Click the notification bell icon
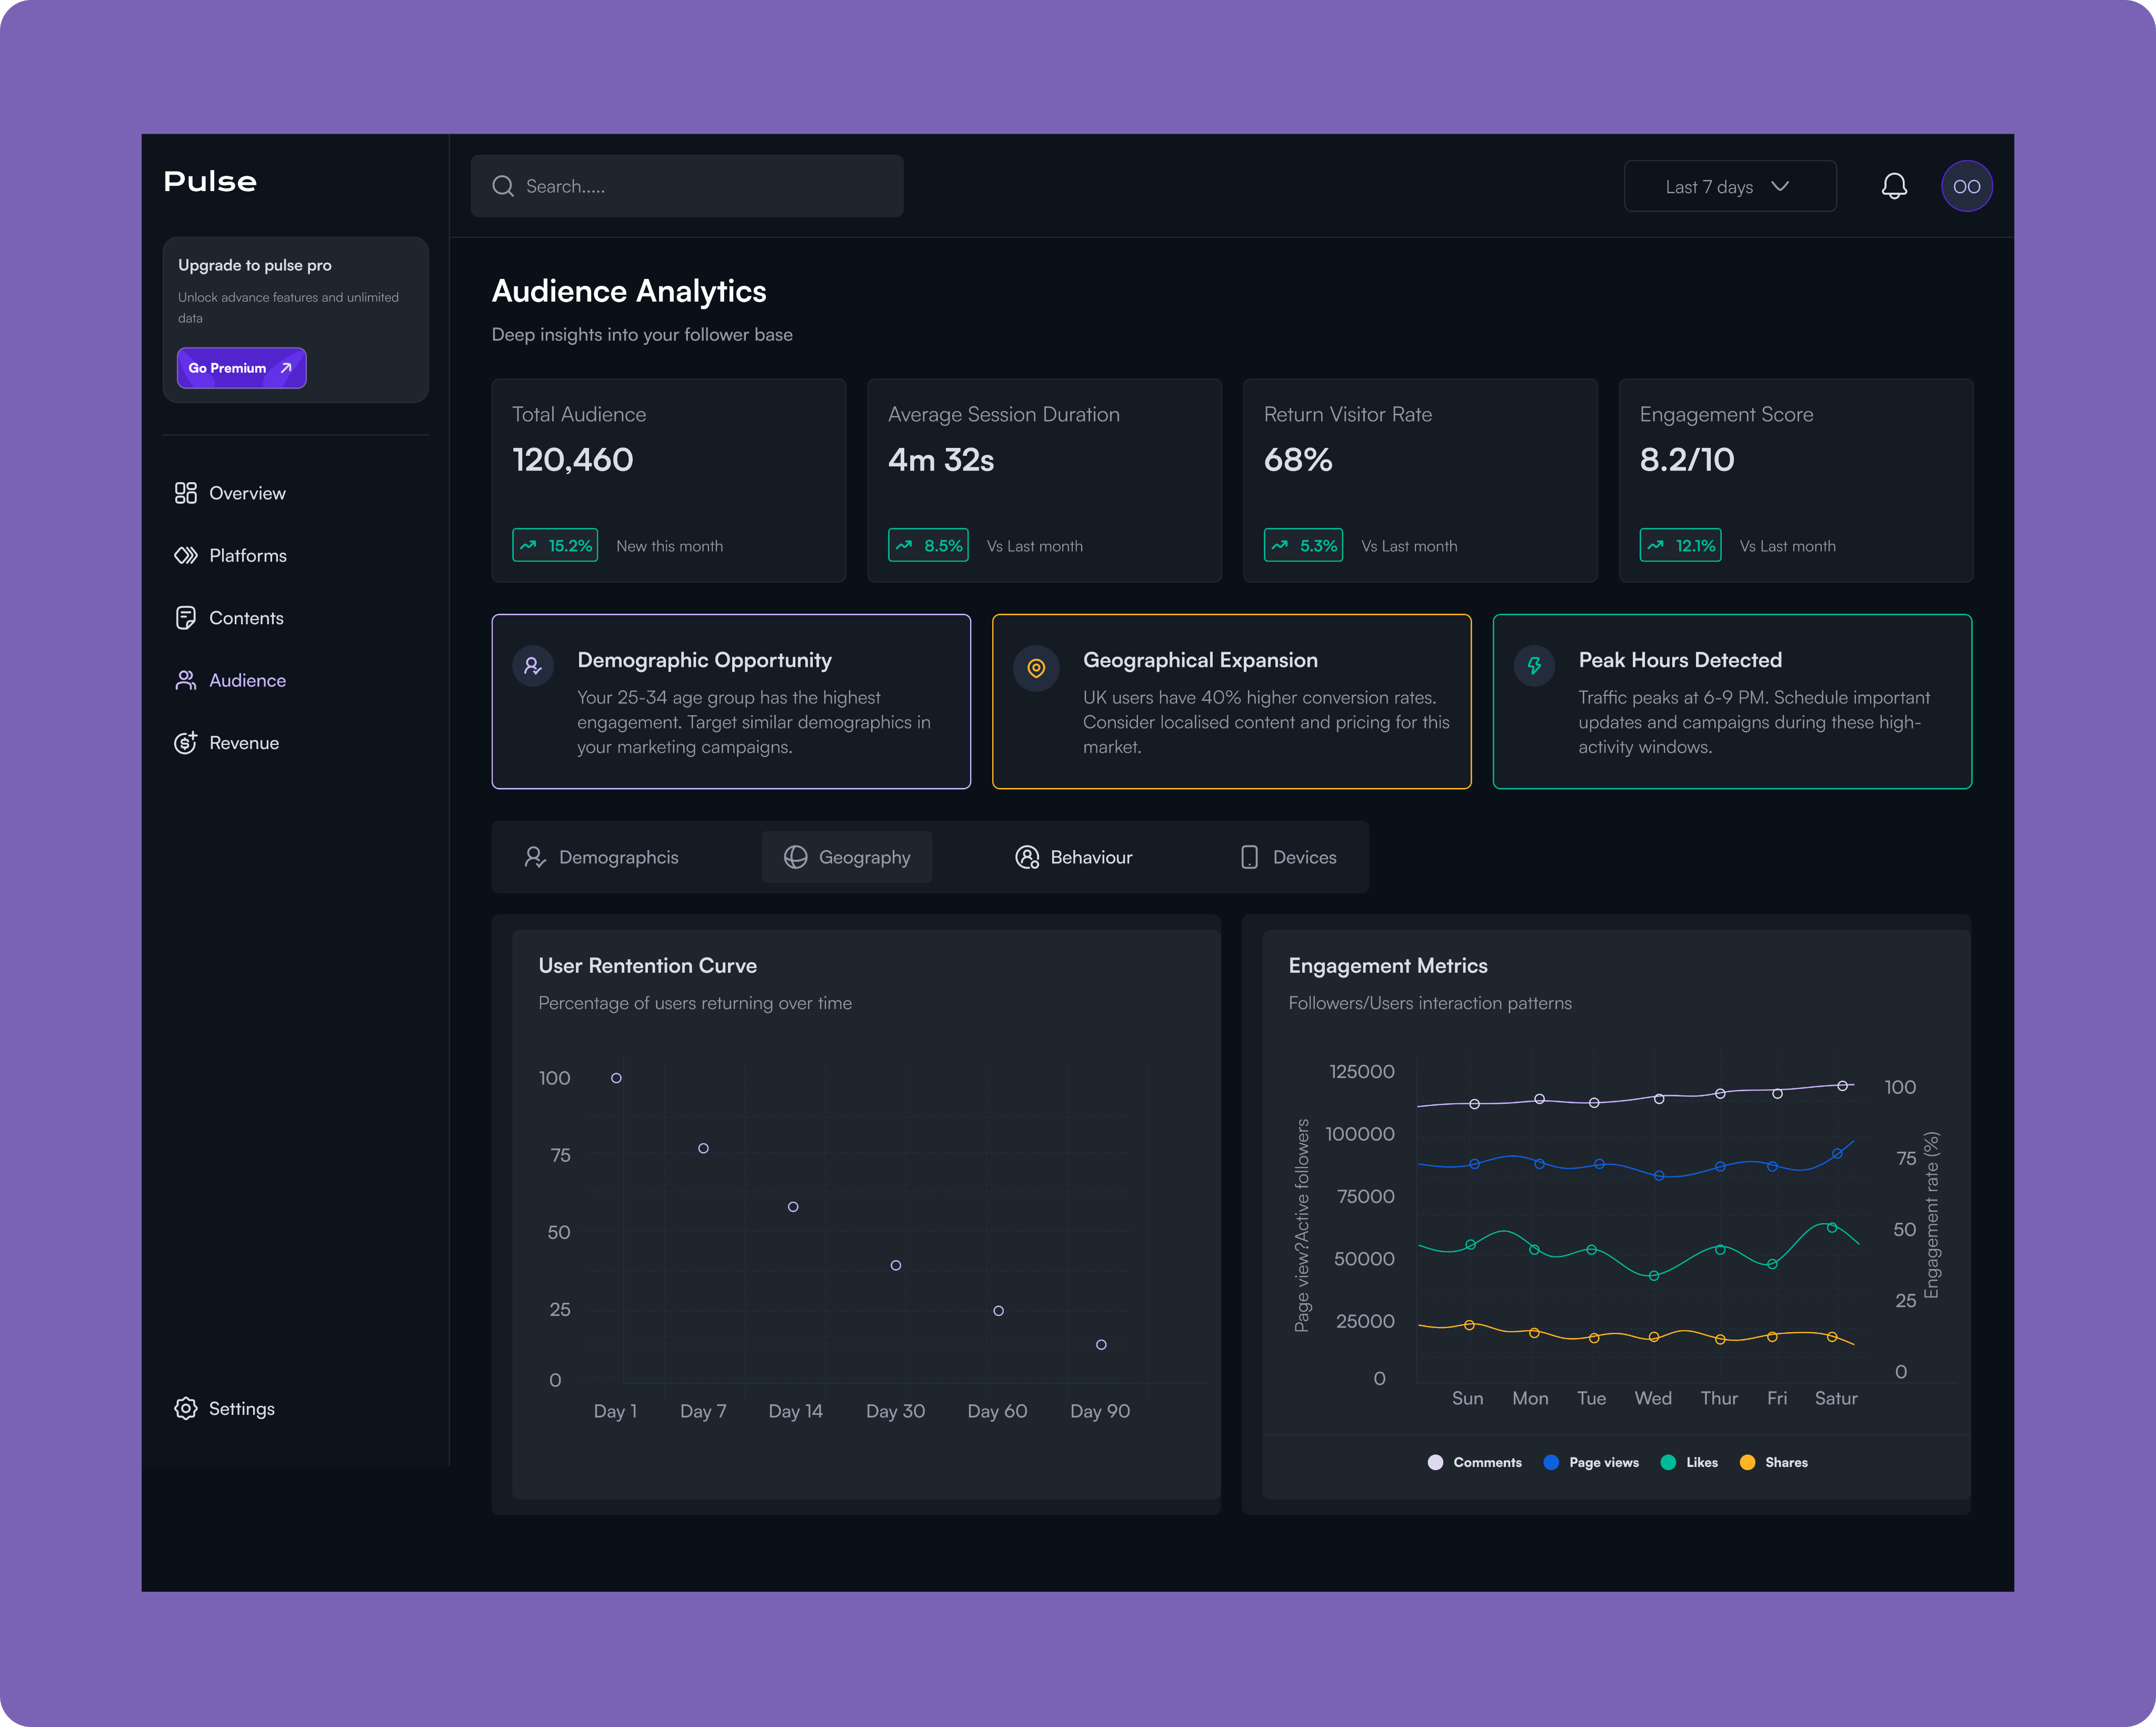2156x1727 pixels. tap(1894, 186)
